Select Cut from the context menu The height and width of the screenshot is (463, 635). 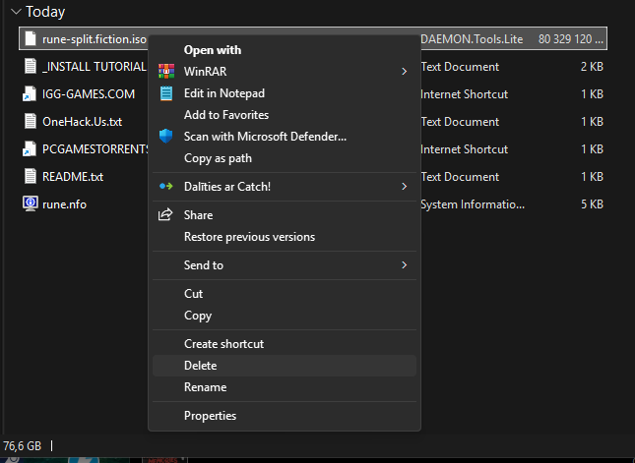click(285, 294)
